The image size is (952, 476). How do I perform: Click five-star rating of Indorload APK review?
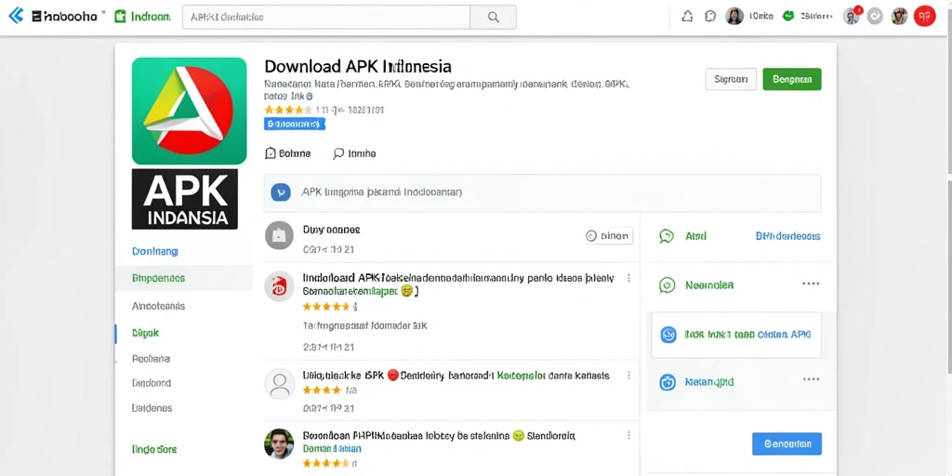pyautogui.click(x=326, y=307)
